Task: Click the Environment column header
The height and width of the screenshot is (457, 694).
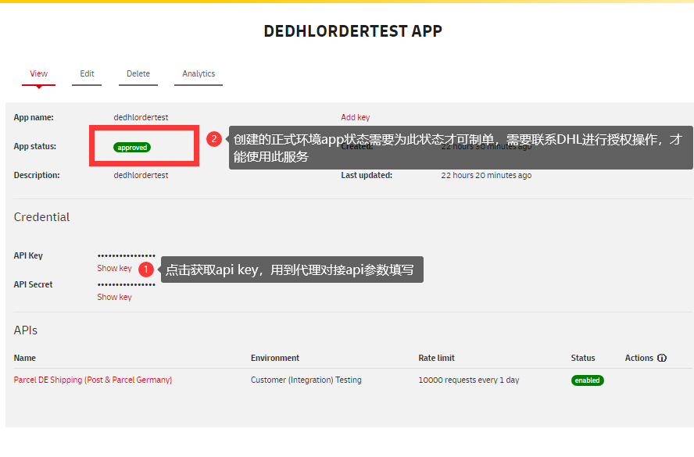Action: [x=275, y=358]
